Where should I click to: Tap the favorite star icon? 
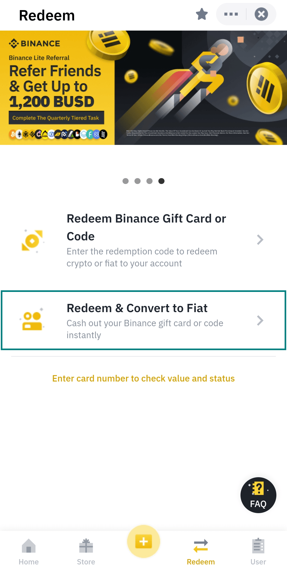202,14
